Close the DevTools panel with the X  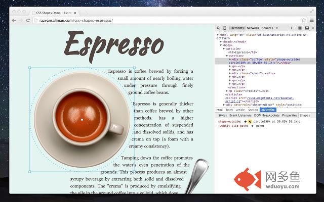313,28
